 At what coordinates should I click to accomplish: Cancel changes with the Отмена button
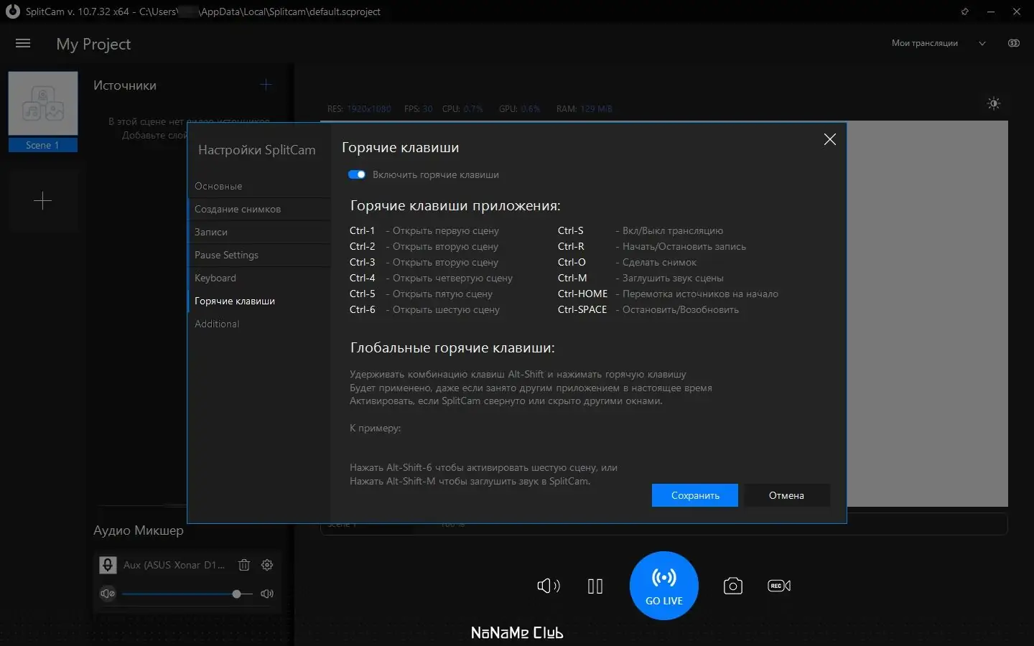tap(786, 495)
